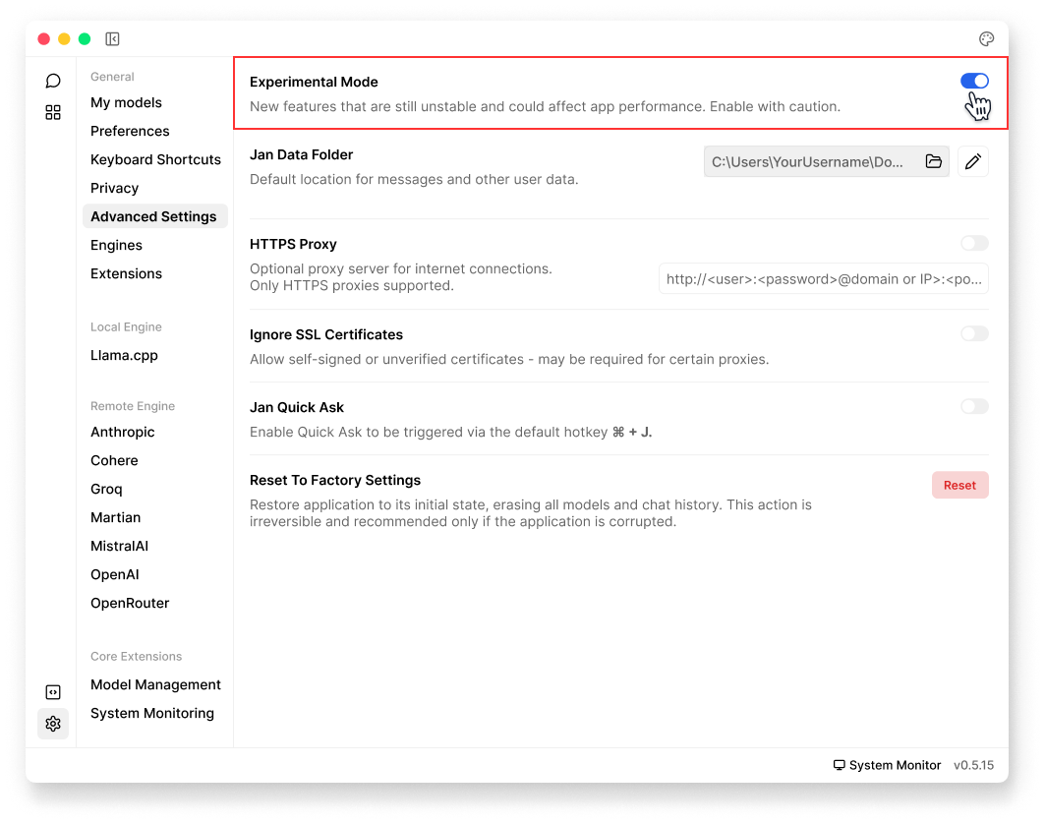Click the local API server icon

pyautogui.click(x=53, y=692)
